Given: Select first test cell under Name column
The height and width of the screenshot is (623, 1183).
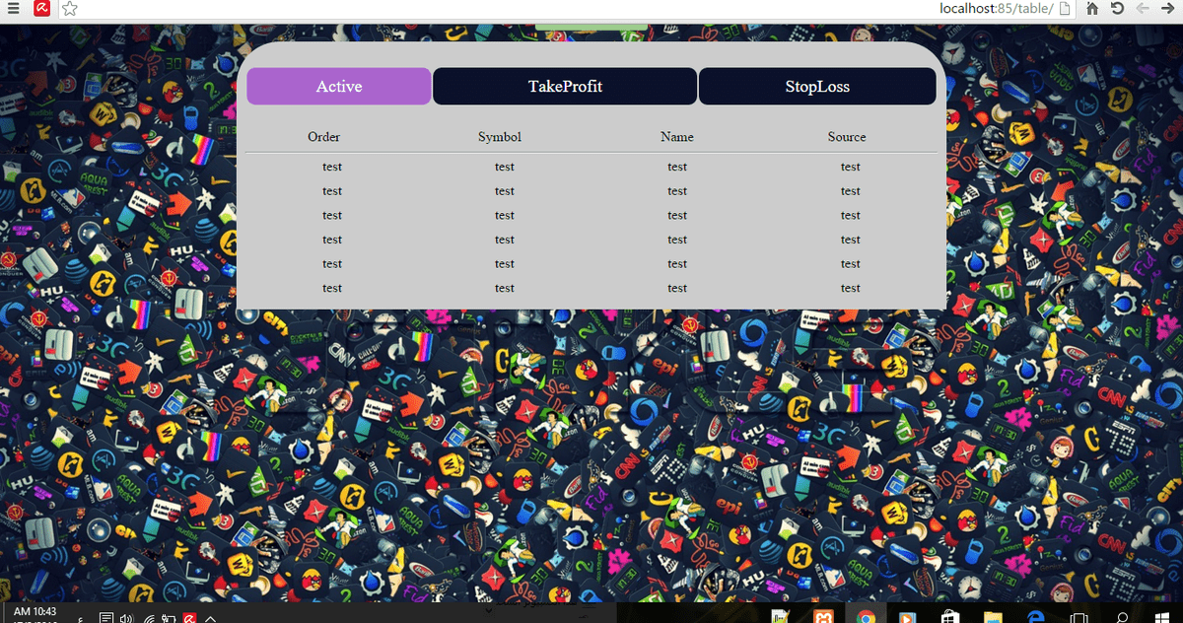Looking at the screenshot, I should pyautogui.click(x=677, y=167).
